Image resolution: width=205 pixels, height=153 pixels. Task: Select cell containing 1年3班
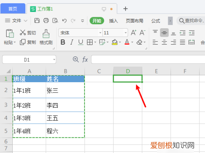[x=29, y=118]
